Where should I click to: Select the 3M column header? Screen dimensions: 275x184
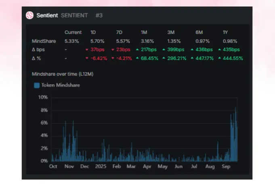click(171, 32)
